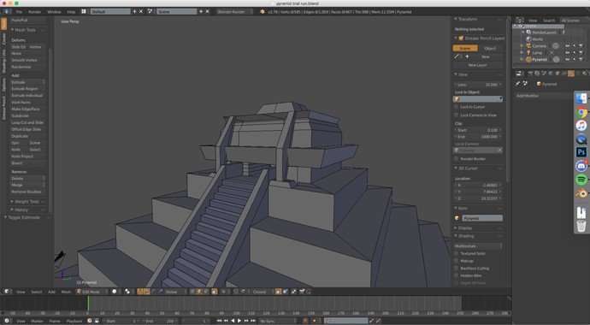The height and width of the screenshot is (325, 590).
Task: Click the Render properties camera tab icon
Action: pos(530,74)
